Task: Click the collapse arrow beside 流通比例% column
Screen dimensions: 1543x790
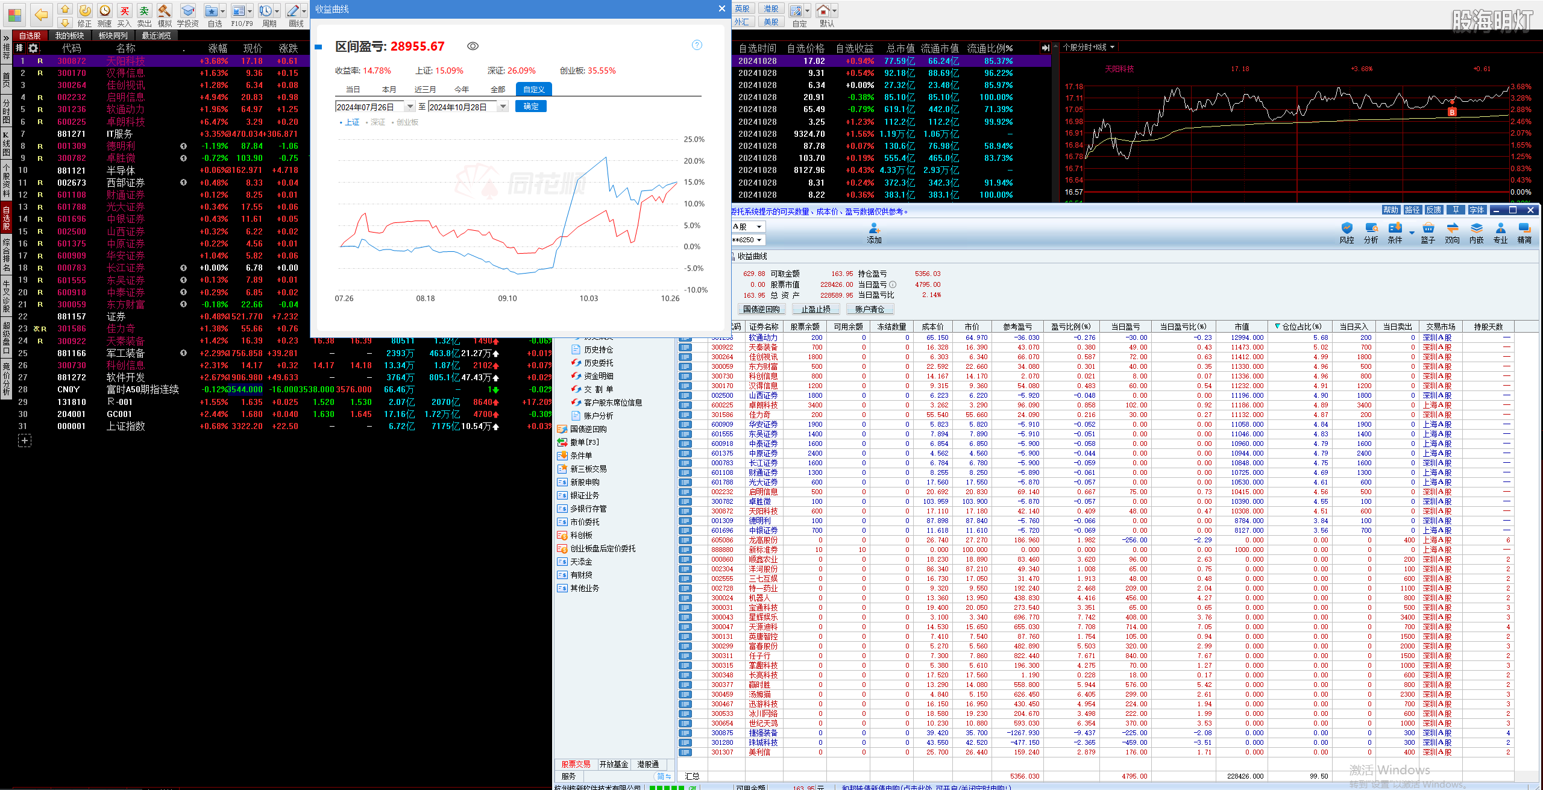Action: point(1046,48)
